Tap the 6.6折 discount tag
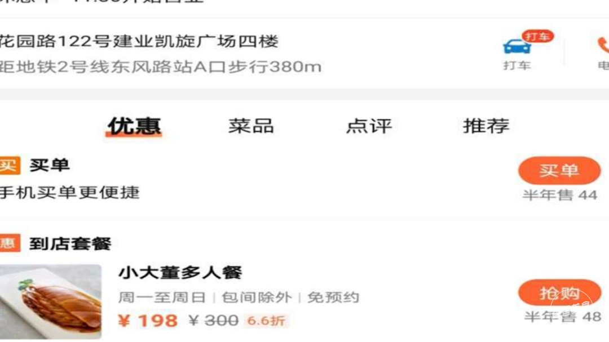609x342 pixels. (x=266, y=321)
